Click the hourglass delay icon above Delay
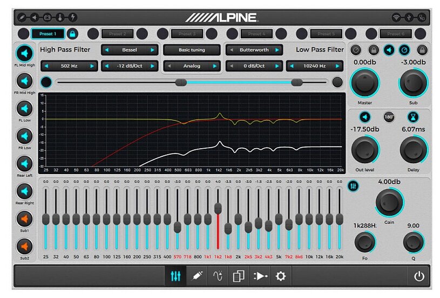 click(x=413, y=117)
